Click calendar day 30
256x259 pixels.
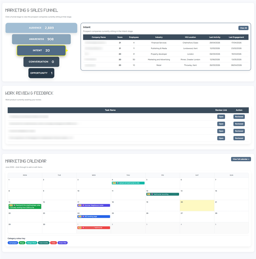tap(59, 228)
